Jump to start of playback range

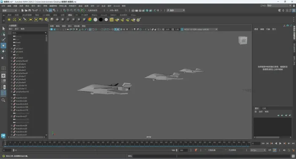263,143
